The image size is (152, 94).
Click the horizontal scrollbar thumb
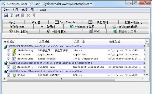61,79
